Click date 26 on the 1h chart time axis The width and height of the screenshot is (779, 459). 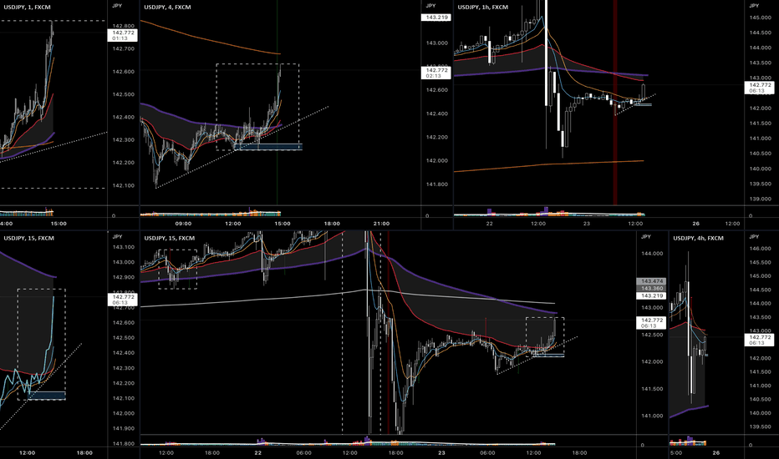point(695,224)
